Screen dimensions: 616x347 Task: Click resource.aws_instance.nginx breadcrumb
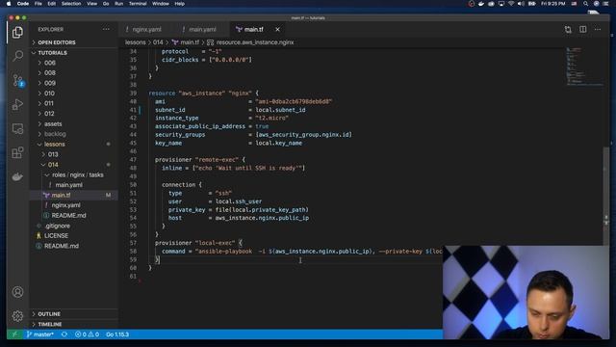pyautogui.click(x=254, y=42)
